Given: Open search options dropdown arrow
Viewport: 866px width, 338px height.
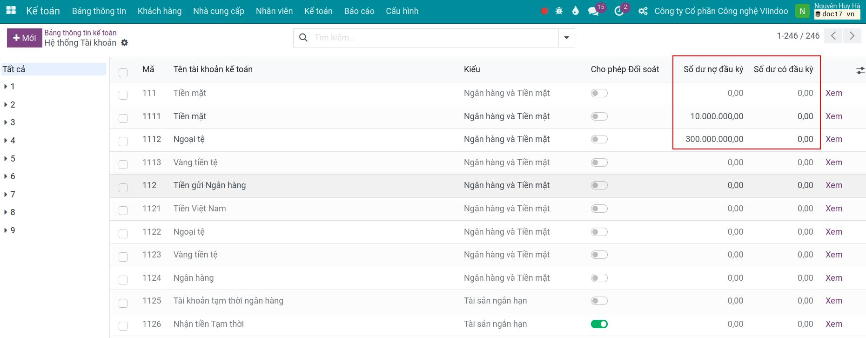Looking at the screenshot, I should (x=566, y=38).
